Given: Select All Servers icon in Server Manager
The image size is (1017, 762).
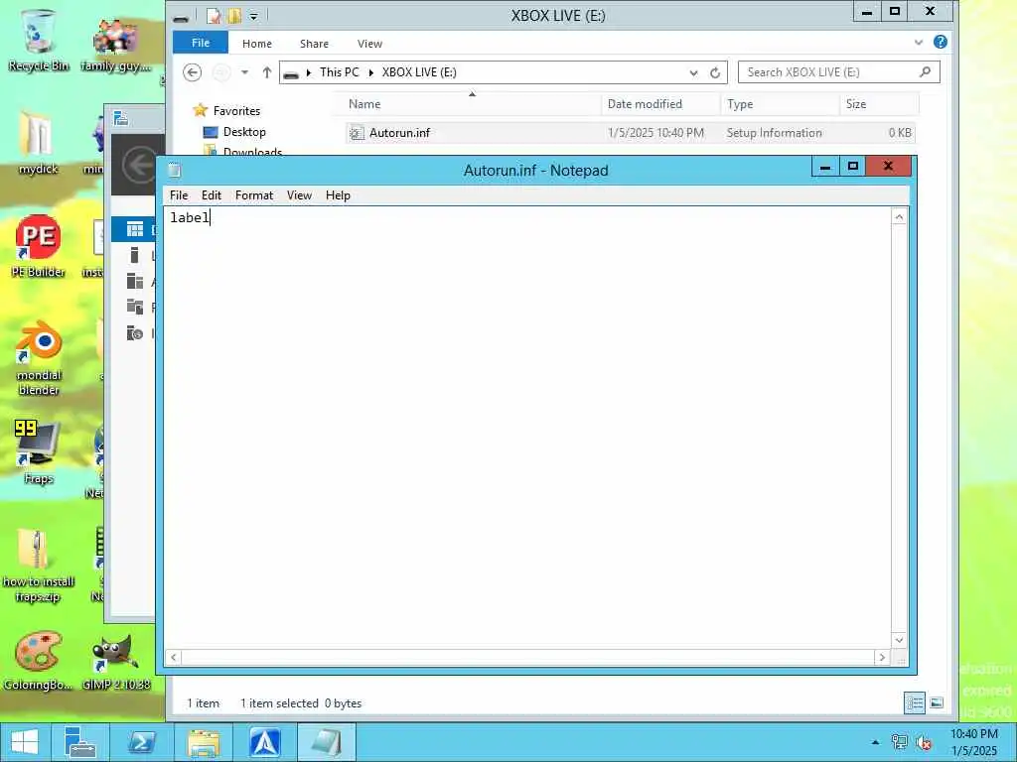Looking at the screenshot, I should point(135,281).
